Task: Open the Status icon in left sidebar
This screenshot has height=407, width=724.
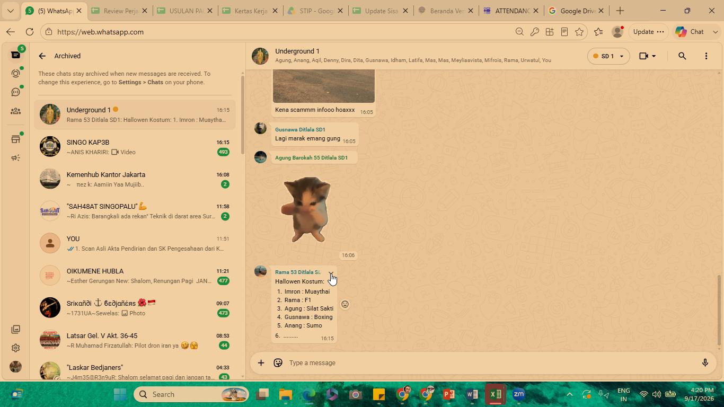Action: point(15,74)
